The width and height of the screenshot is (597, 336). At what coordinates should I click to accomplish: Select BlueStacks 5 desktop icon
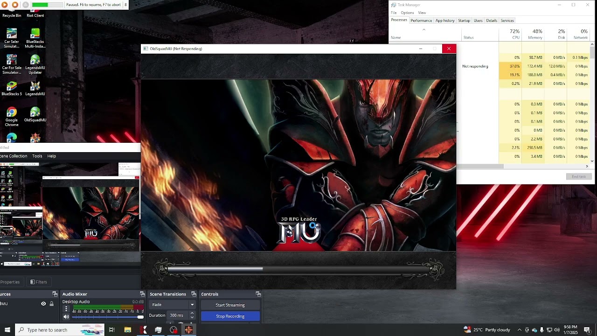12,88
